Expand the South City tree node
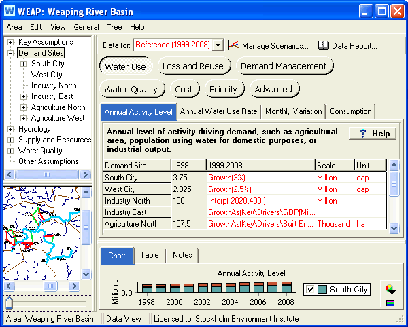 [x=23, y=64]
